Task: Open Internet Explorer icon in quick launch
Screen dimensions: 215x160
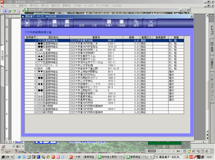Action: pos(19,157)
